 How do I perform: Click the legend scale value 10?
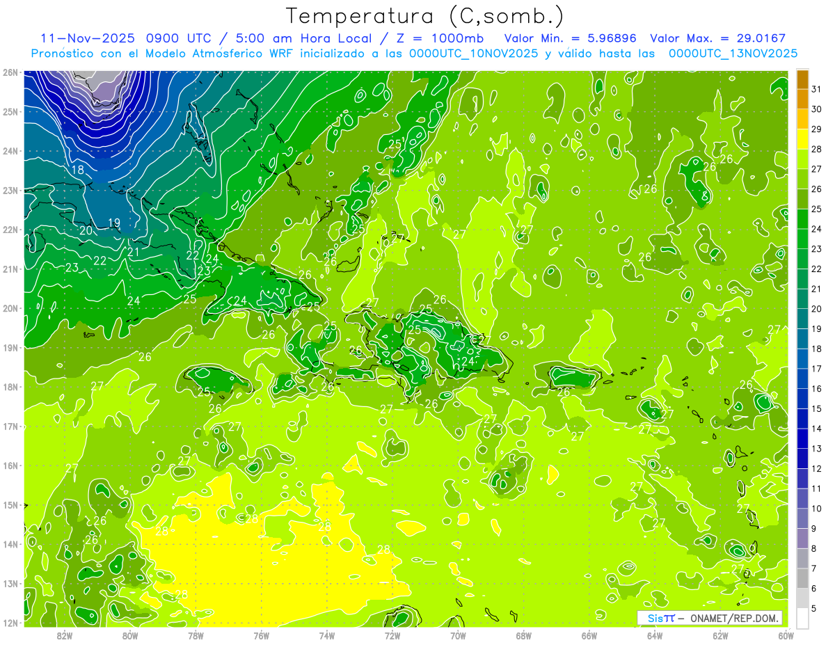tap(817, 509)
